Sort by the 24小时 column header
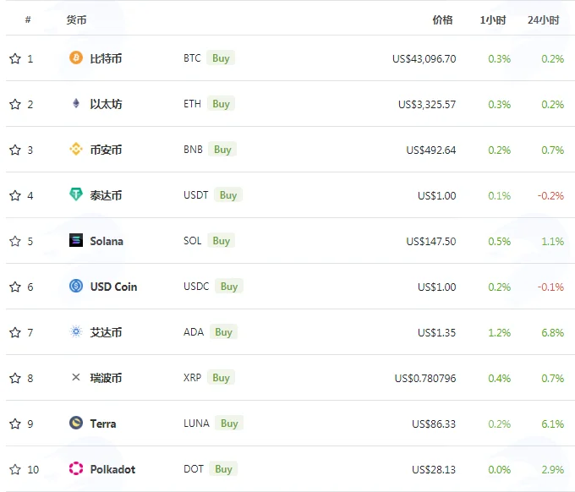This screenshot has width=575, height=492. tap(544, 19)
